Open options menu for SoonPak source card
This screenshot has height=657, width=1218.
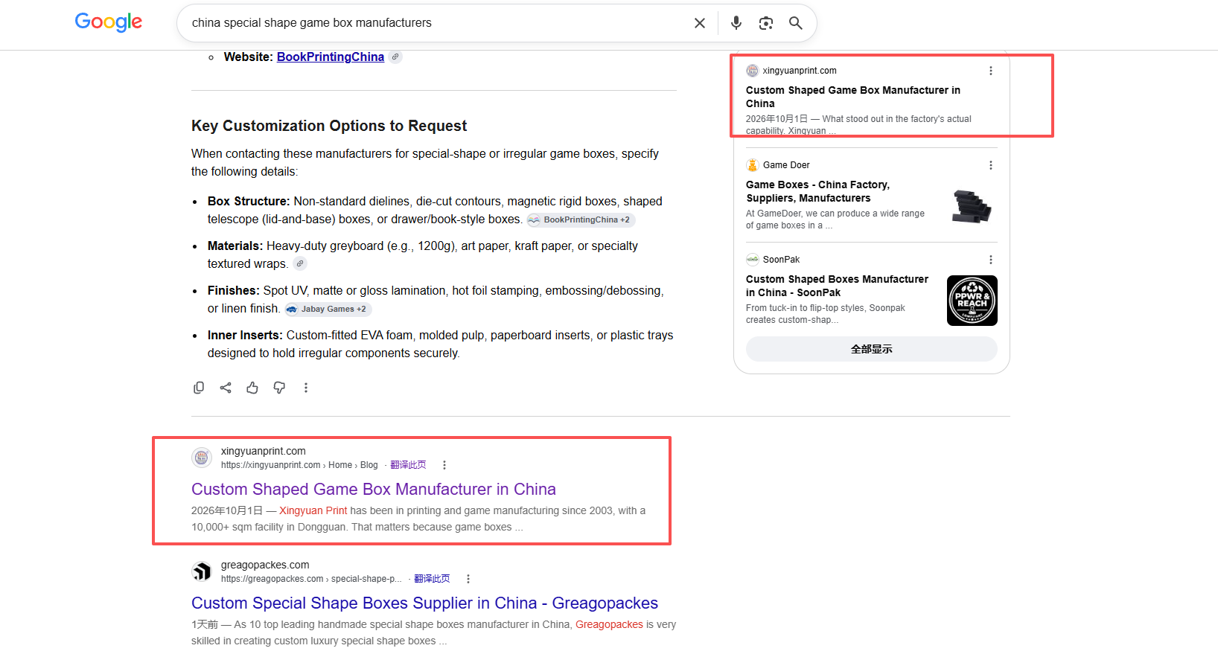(991, 260)
